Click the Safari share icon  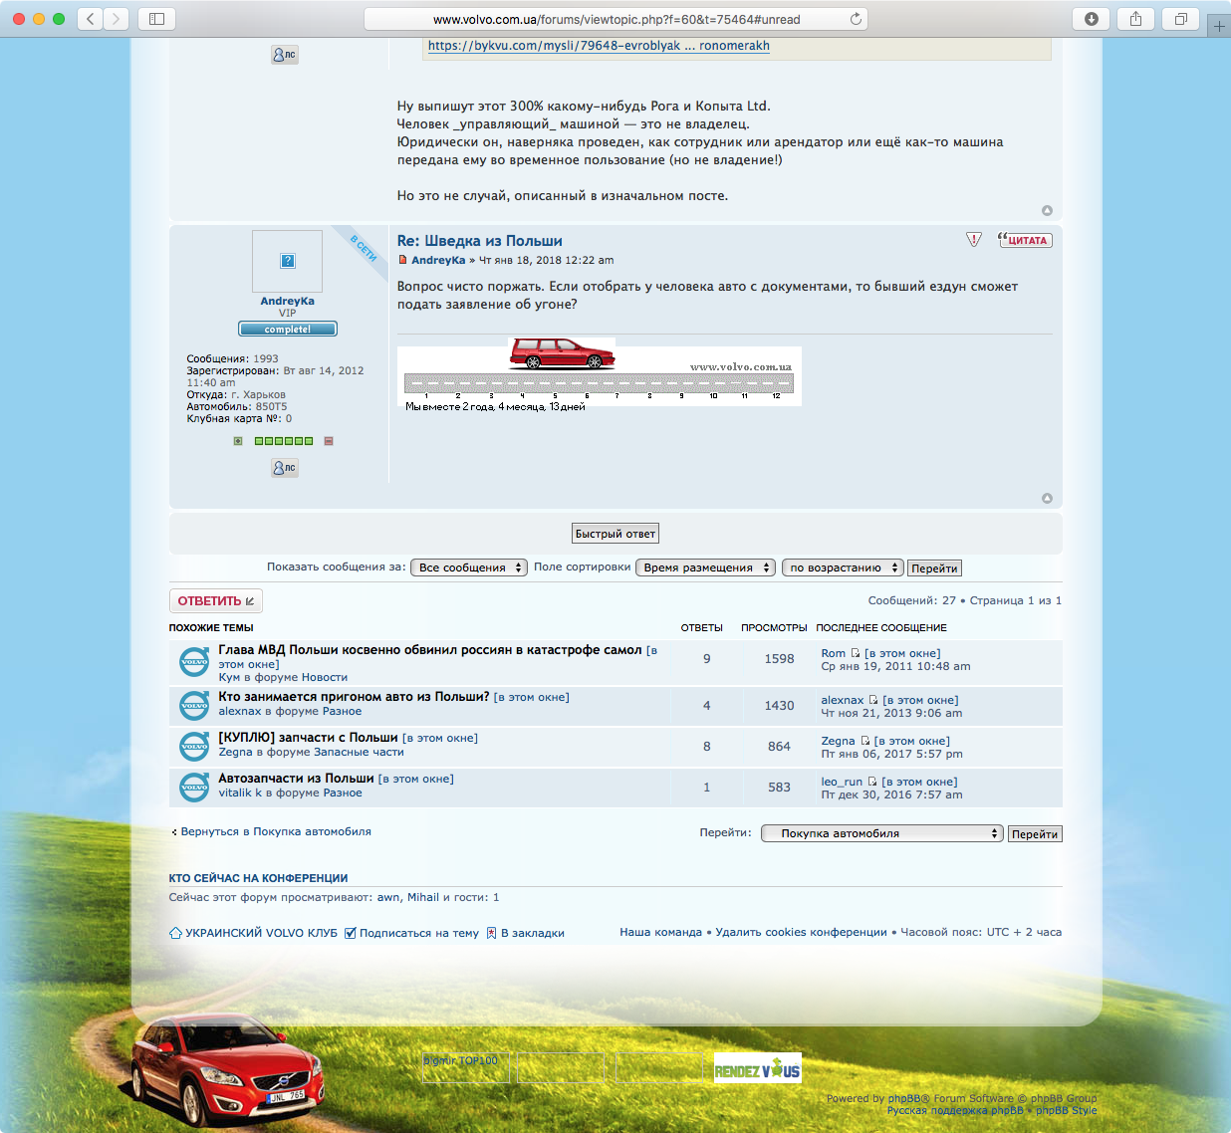tap(1135, 19)
